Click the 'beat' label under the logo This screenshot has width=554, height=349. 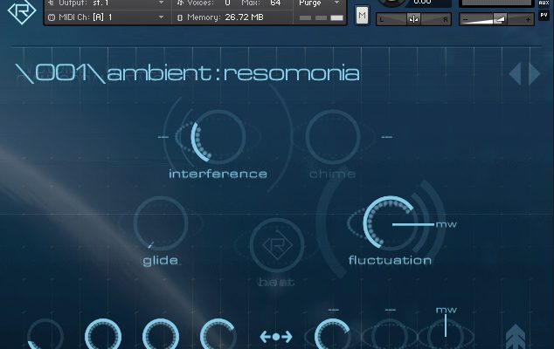click(276, 282)
